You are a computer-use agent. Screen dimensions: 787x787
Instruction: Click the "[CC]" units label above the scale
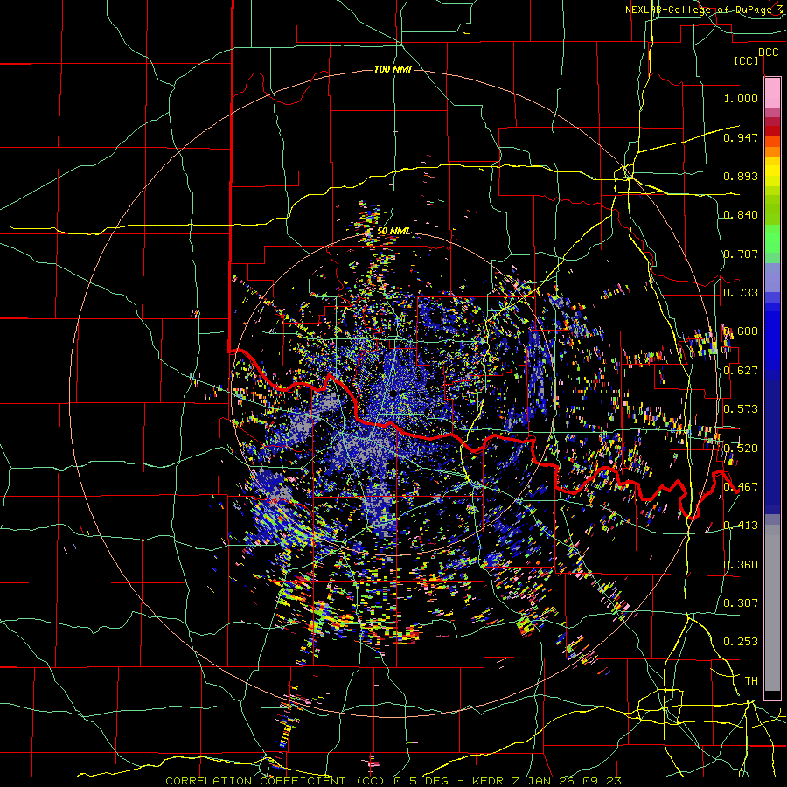(747, 60)
